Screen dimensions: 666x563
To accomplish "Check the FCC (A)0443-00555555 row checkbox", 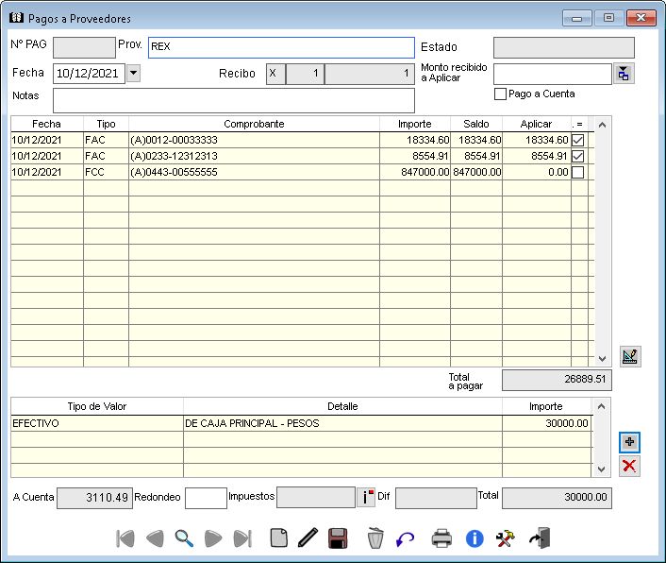I will point(578,172).
